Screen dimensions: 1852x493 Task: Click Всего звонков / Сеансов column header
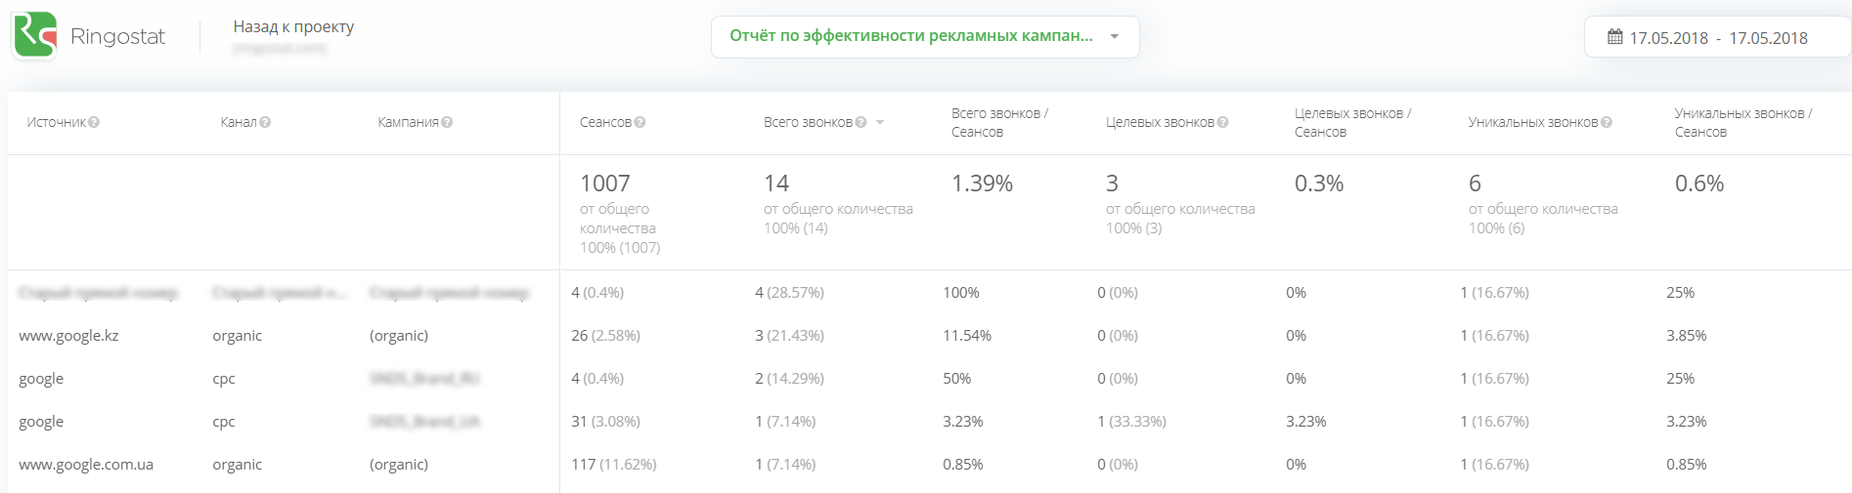pos(999,123)
